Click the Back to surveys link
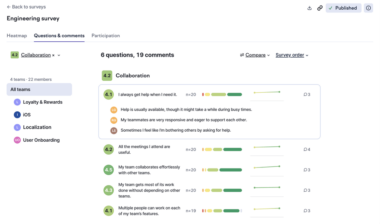This screenshot has height=224, width=380. coord(26,7)
